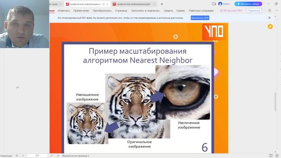Viewport: 281px width, 158px height.
Task: Go to next page arrow
Action: pyautogui.click(x=52, y=156)
